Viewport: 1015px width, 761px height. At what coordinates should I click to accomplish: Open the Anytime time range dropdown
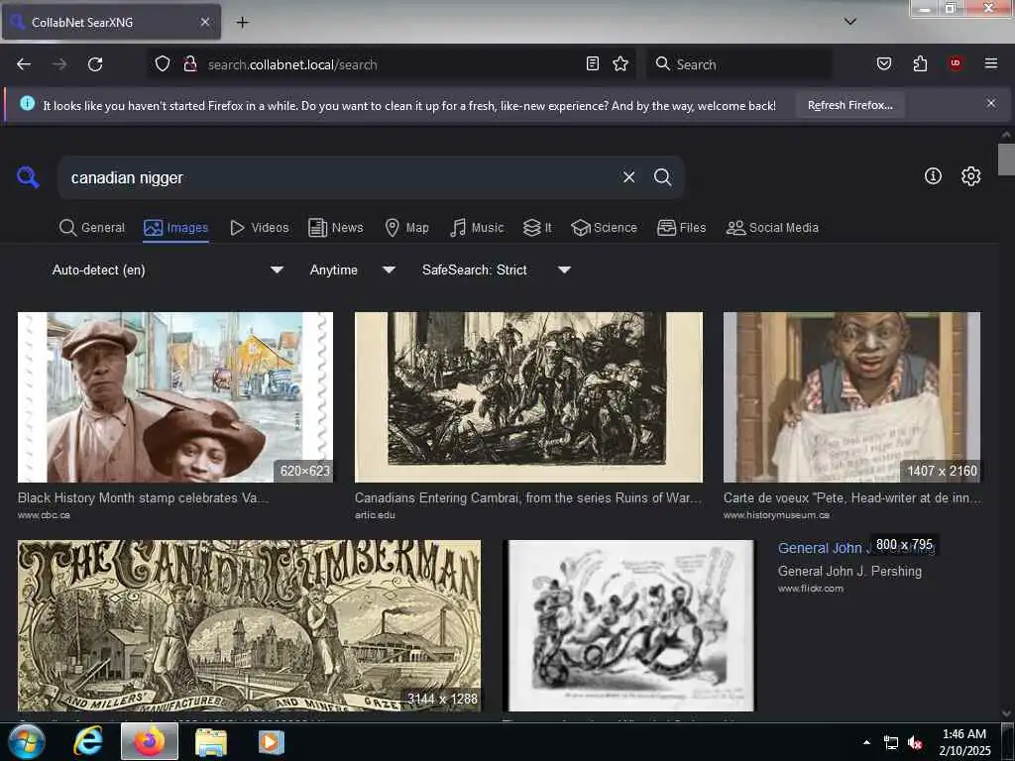tap(352, 270)
